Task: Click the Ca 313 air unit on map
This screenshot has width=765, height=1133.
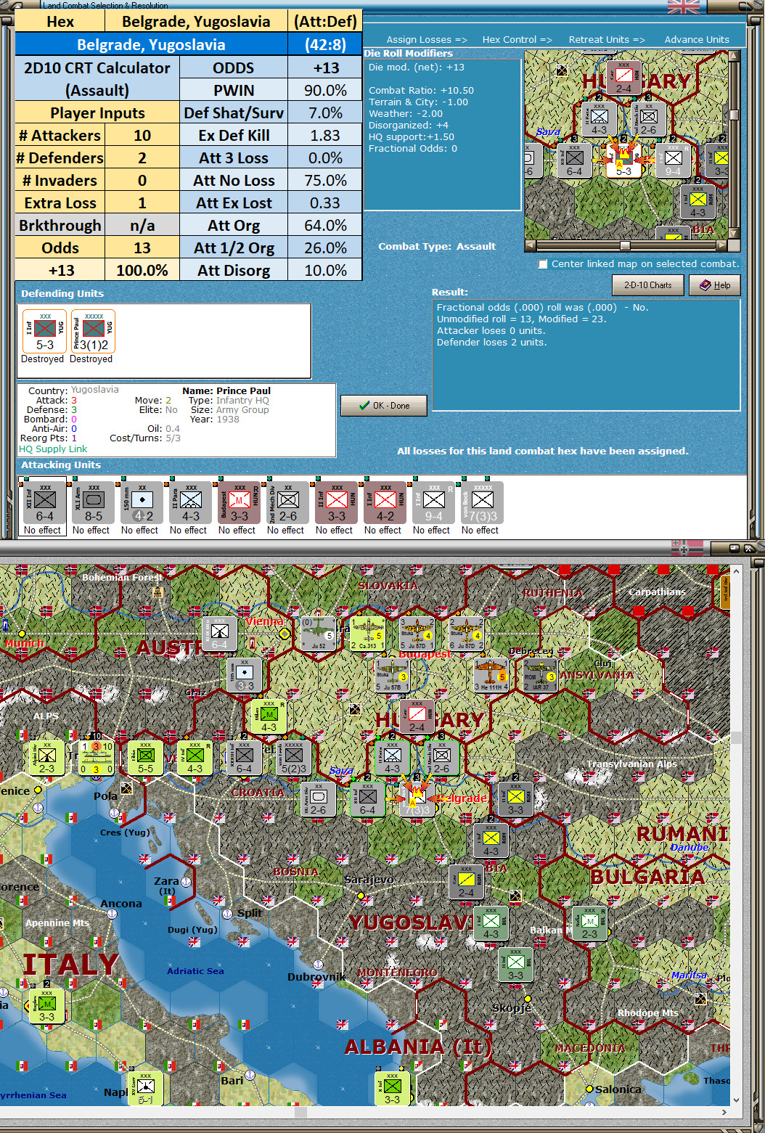Action: tap(368, 634)
